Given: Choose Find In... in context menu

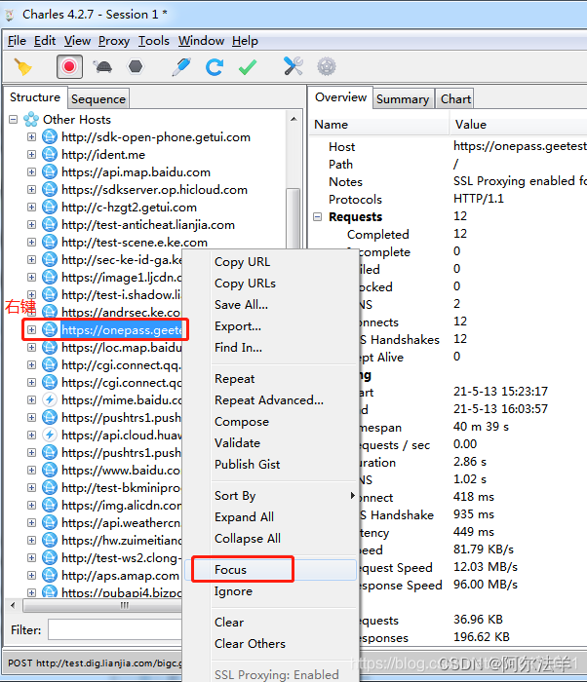Looking at the screenshot, I should click(x=238, y=347).
